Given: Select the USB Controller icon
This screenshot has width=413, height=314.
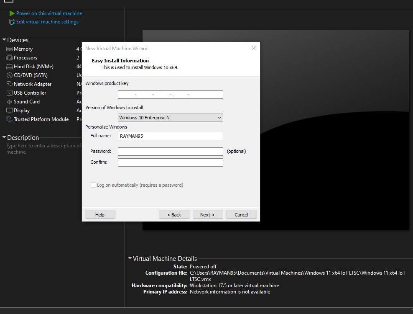Looking at the screenshot, I should click(x=10, y=93).
